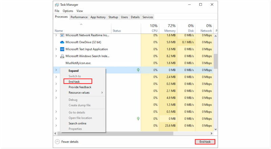Screen dimensions: 271x149
Task: Expand the Microsoft Network Realtime Inspection row
Action: pyautogui.click(x=56, y=35)
